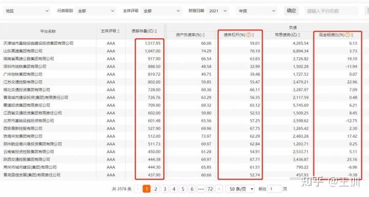Viewport: 369px width, 197px height.
Task: Click cash ratio value -11.94
Action: click(352, 67)
